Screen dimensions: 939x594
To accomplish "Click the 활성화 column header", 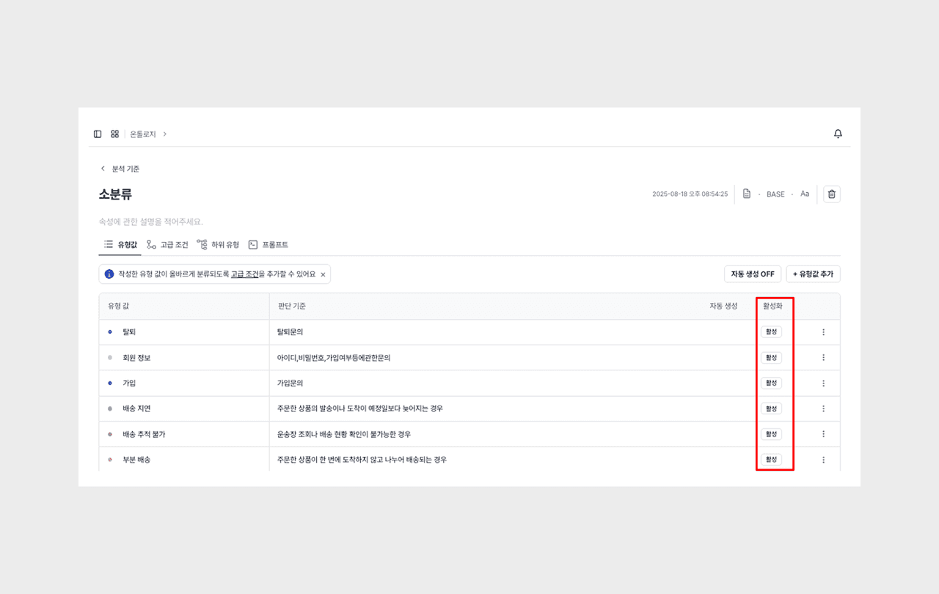I will coord(772,306).
